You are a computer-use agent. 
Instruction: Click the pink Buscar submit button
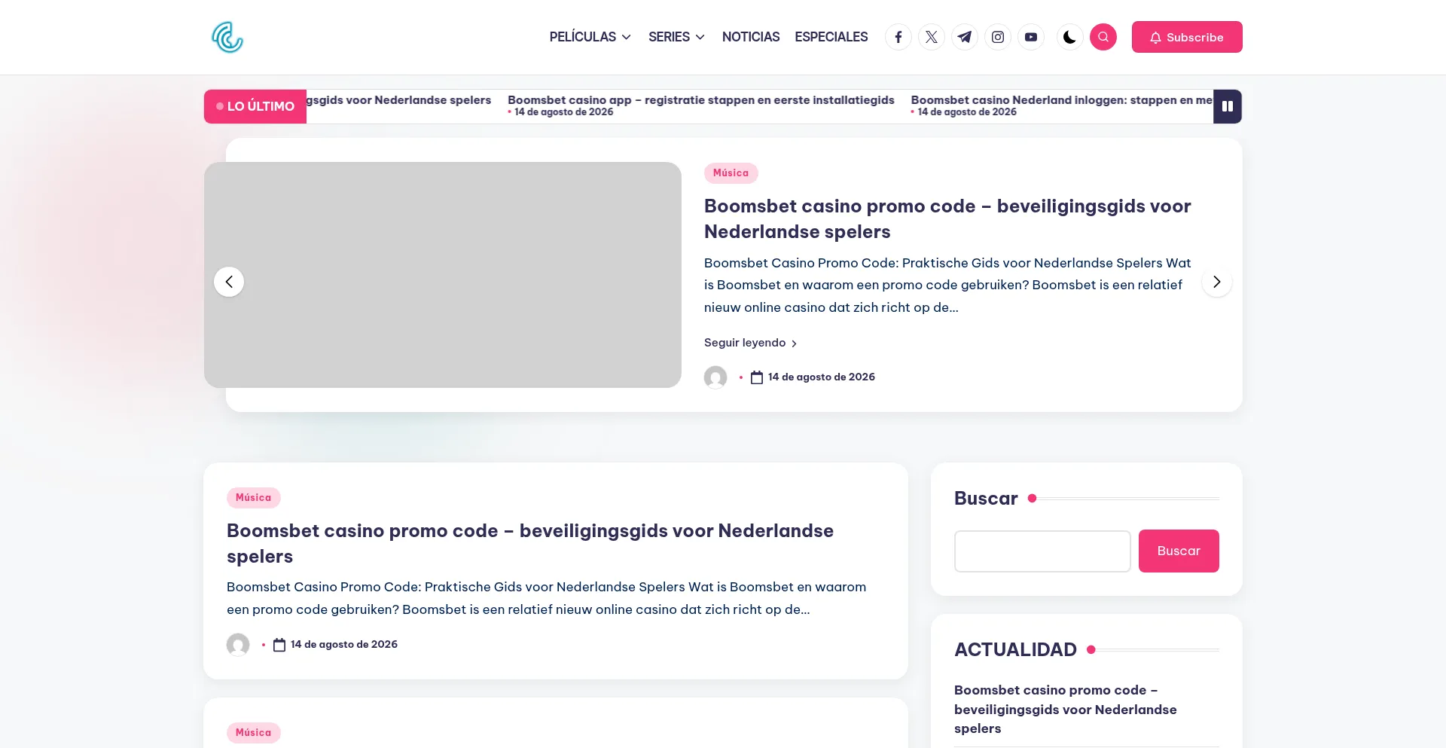[1179, 551]
